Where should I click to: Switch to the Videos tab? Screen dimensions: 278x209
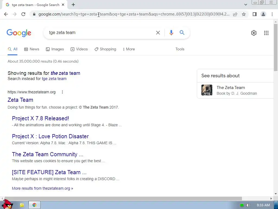point(79,49)
